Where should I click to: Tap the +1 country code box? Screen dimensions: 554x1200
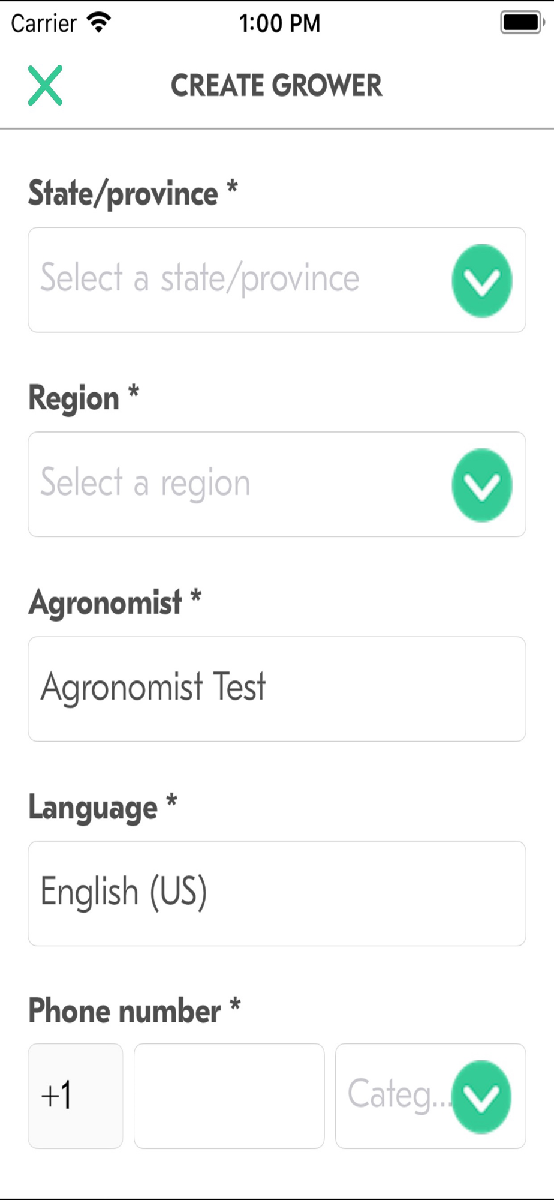76,1096
